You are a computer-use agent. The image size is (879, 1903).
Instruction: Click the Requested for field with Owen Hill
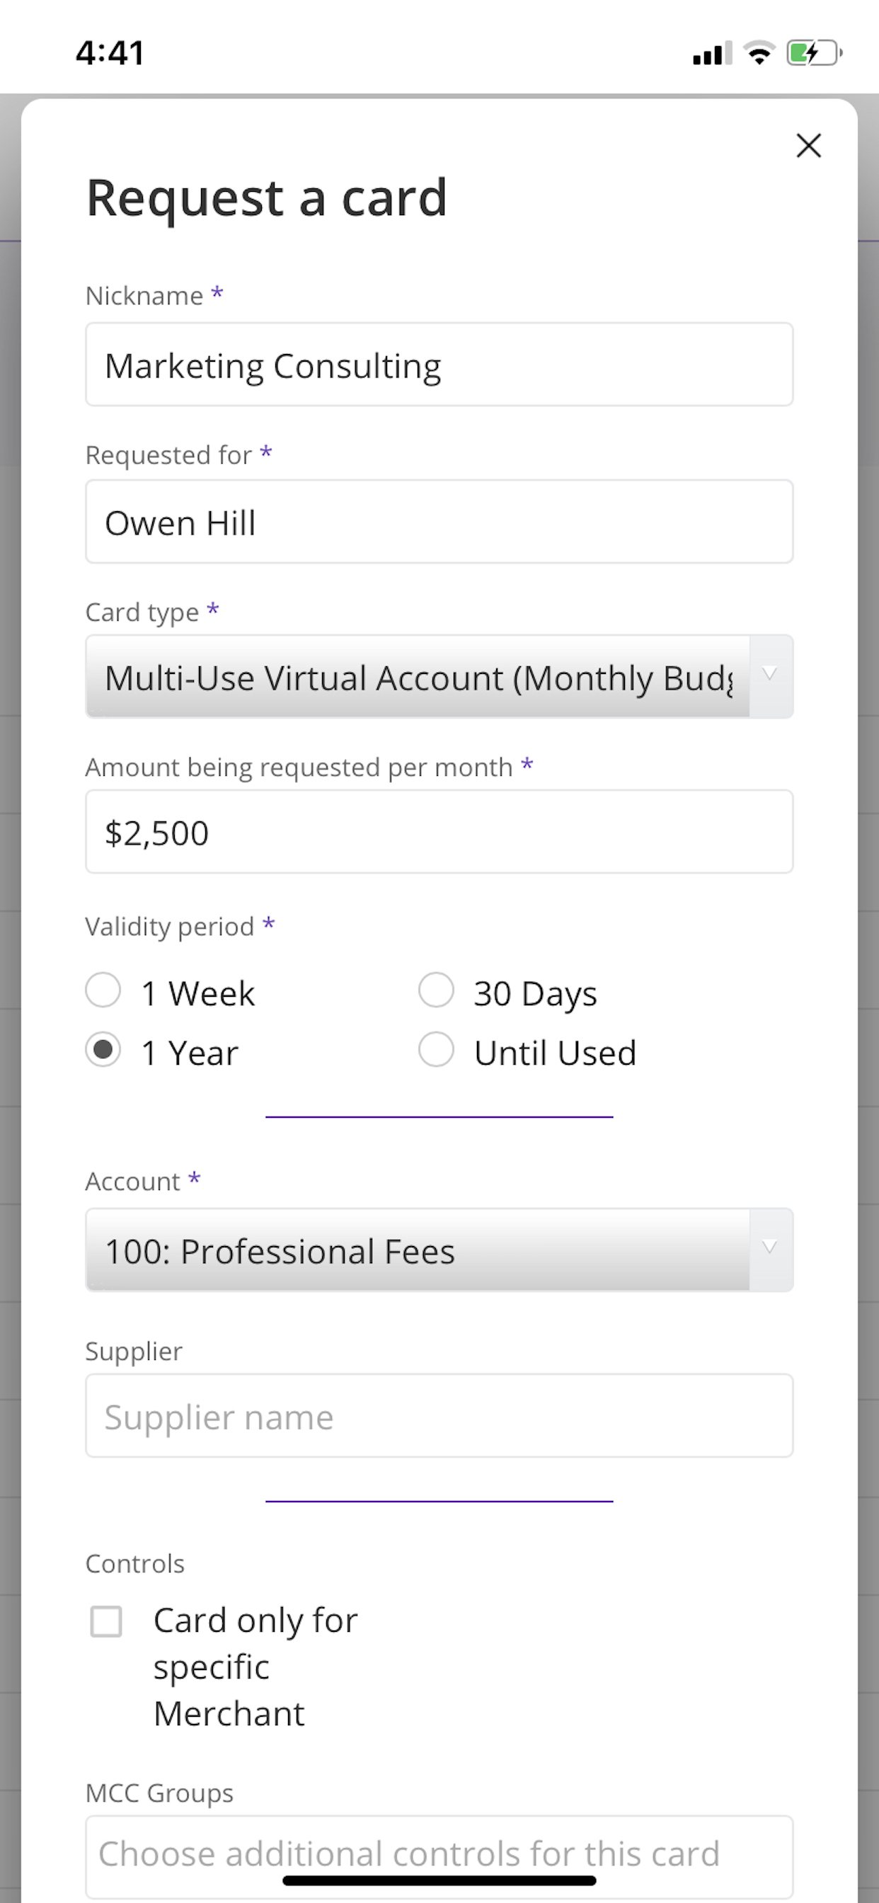point(439,521)
